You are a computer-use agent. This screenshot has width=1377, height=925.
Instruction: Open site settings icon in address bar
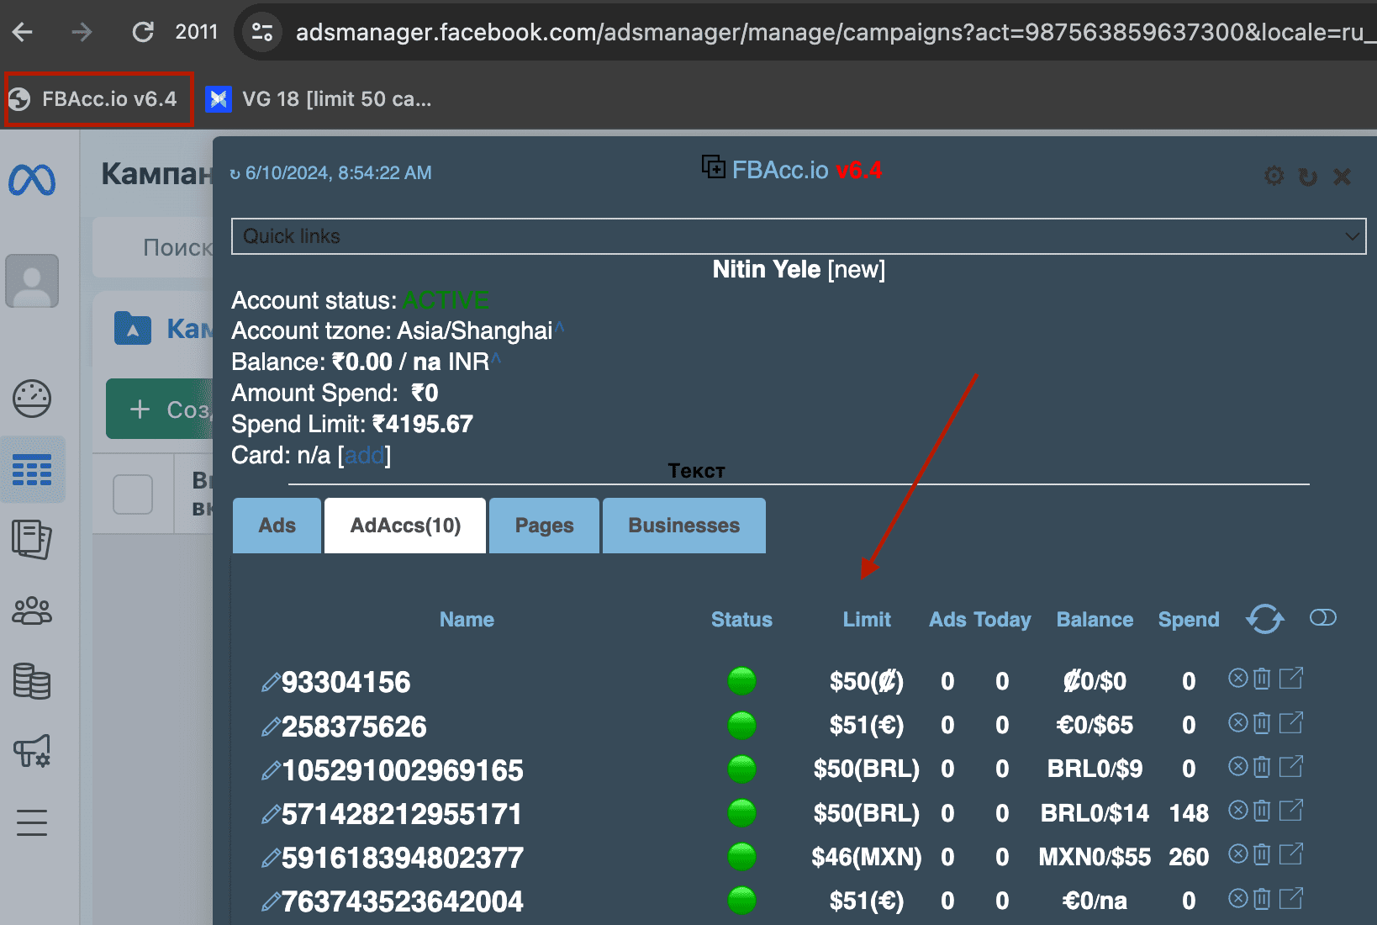pyautogui.click(x=262, y=32)
